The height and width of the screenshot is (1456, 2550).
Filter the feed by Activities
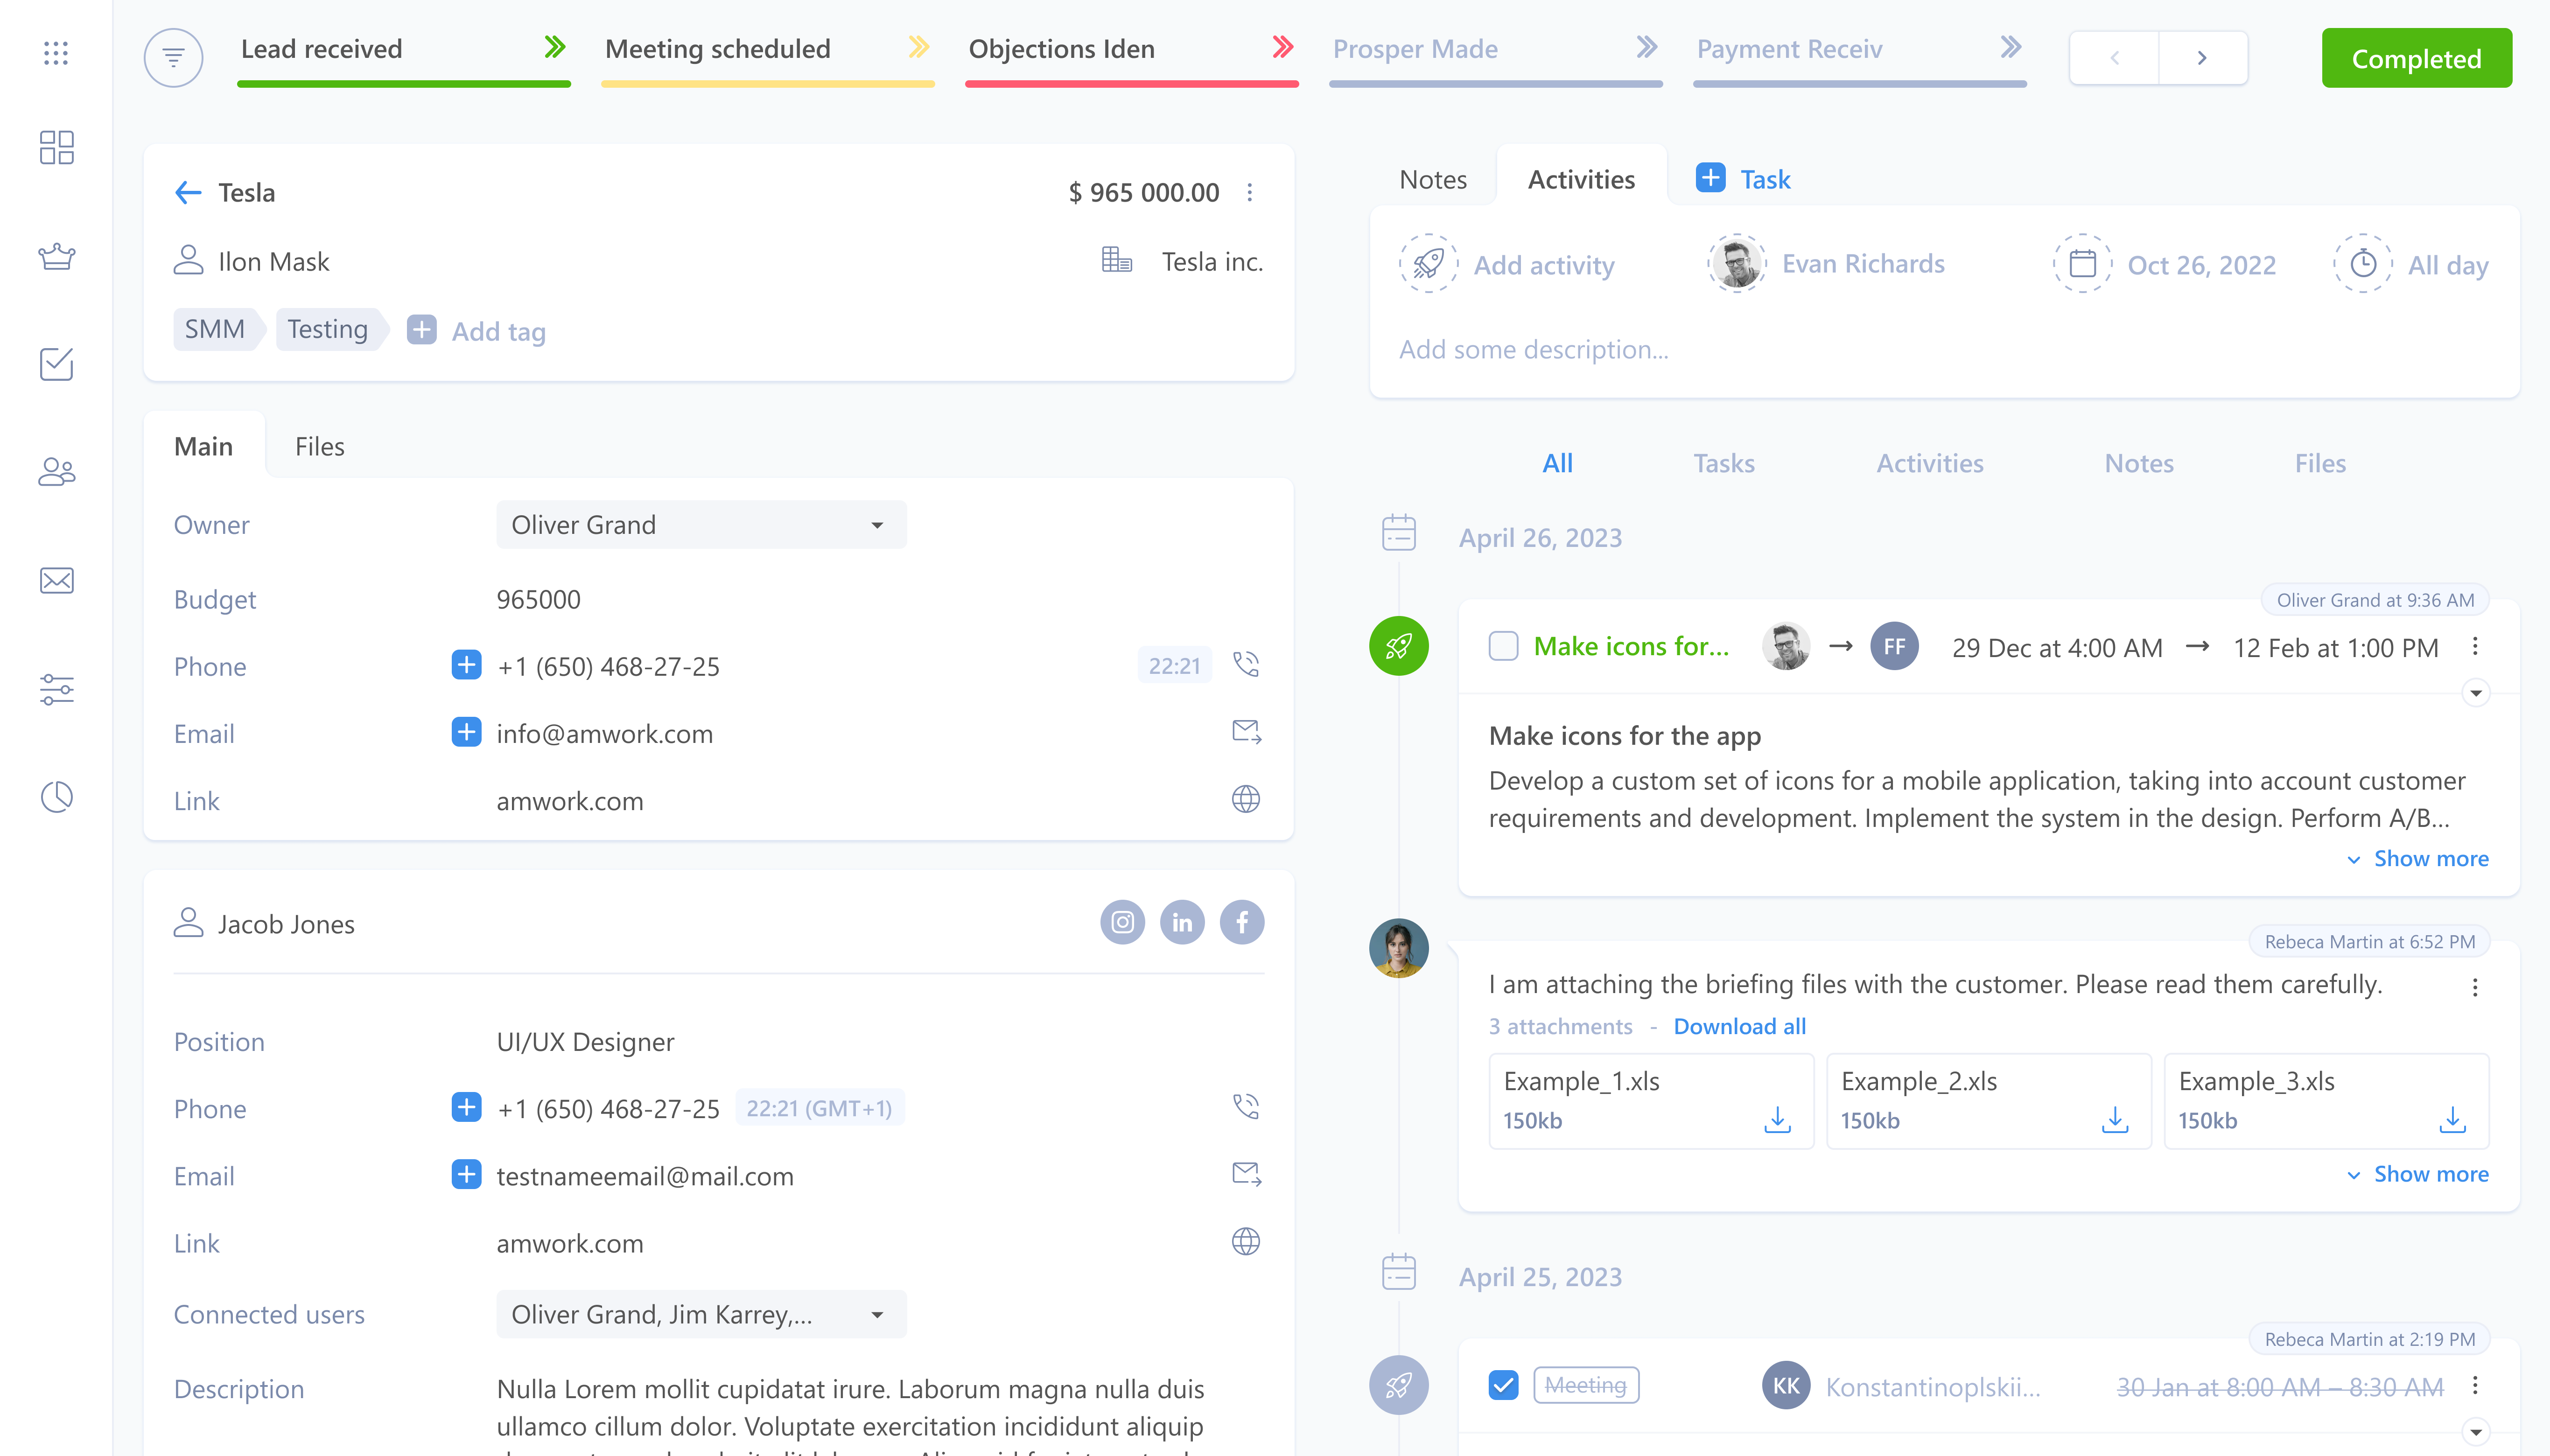pos(1929,463)
